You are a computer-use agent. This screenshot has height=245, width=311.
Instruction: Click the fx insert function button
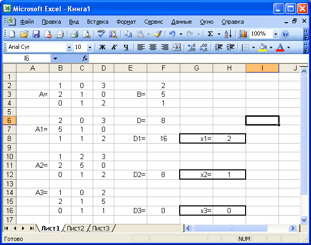(85, 58)
